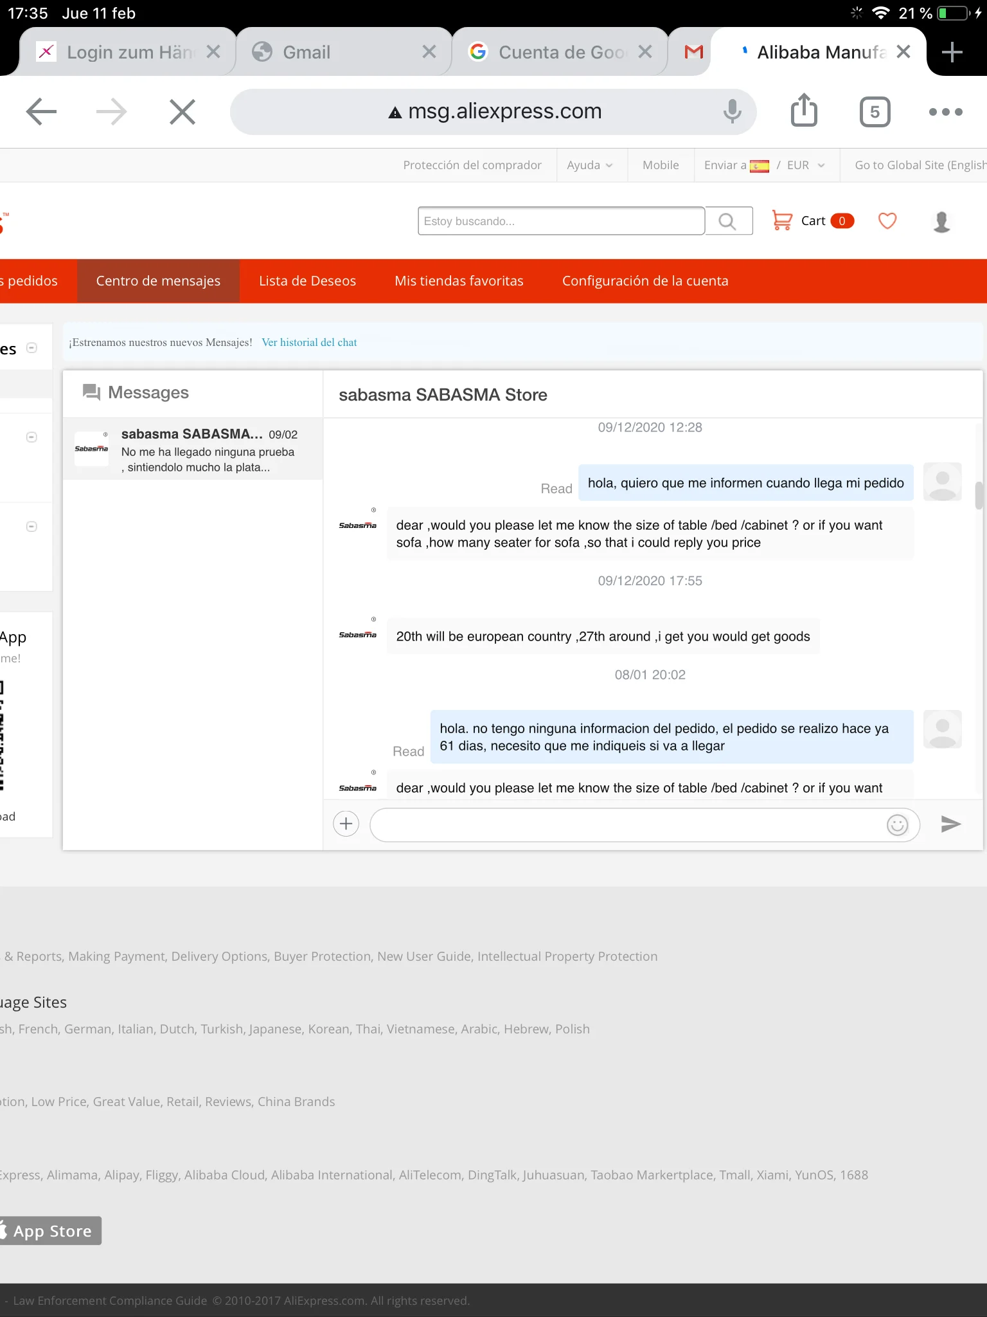Switch to the Gmail tab
987x1317 pixels.
coord(344,52)
